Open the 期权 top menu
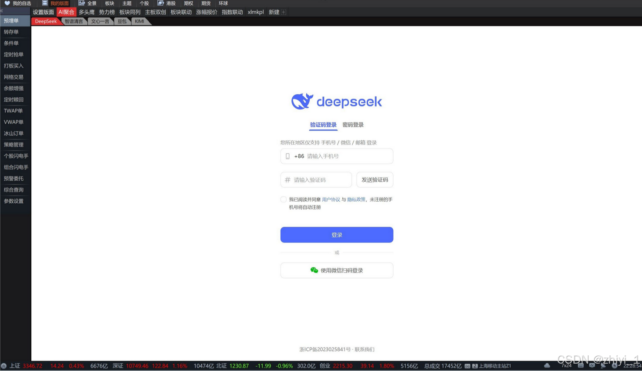This screenshot has height=371, width=642. point(189,3)
